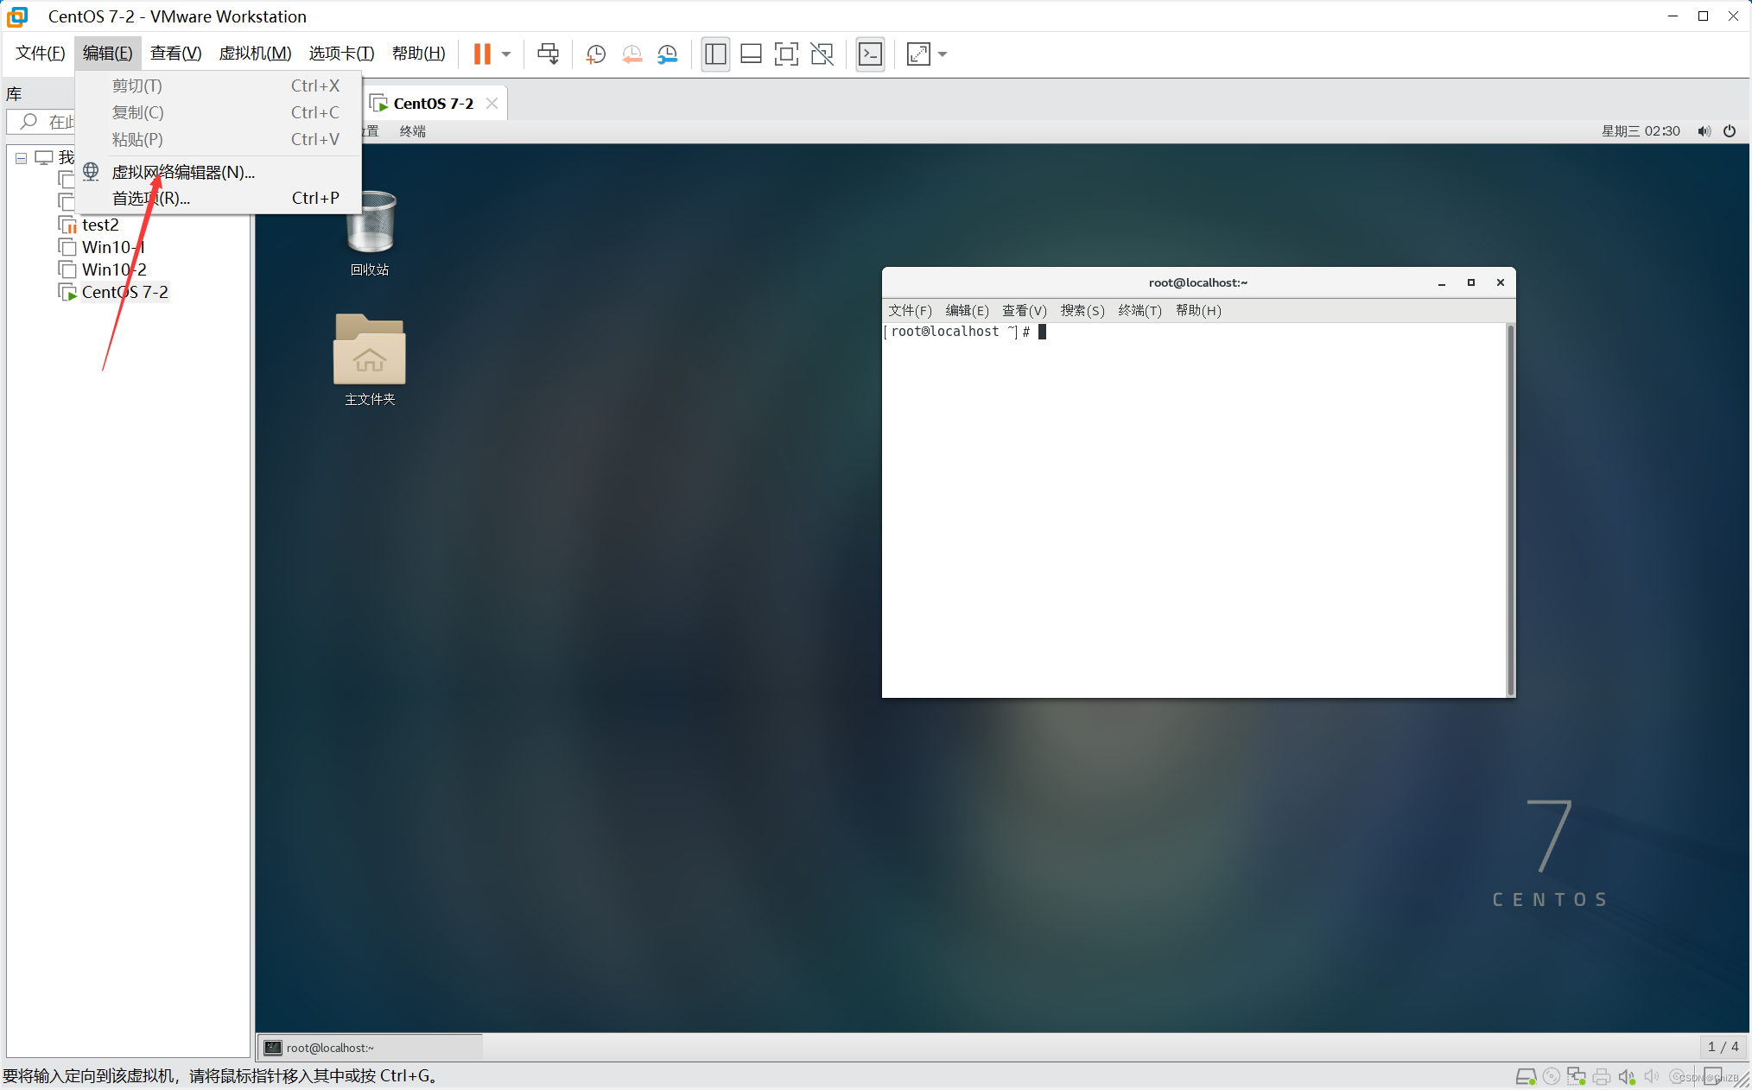Open Virtual Network Editor menu entry
The image size is (1752, 1090).
[183, 172]
